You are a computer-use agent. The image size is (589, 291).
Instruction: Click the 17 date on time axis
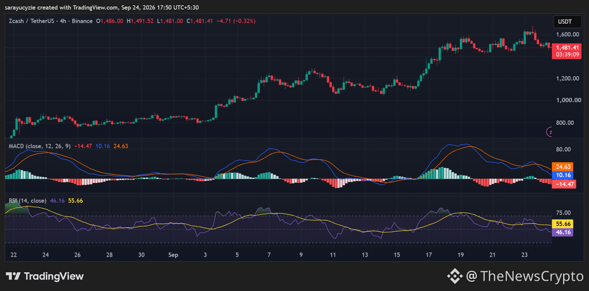(429, 255)
